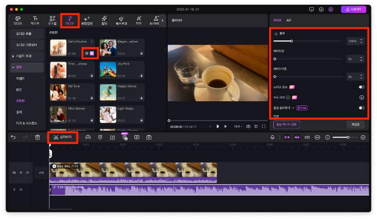
Task: Favorite Cat's Routine with the star icon
Action: (87, 53)
